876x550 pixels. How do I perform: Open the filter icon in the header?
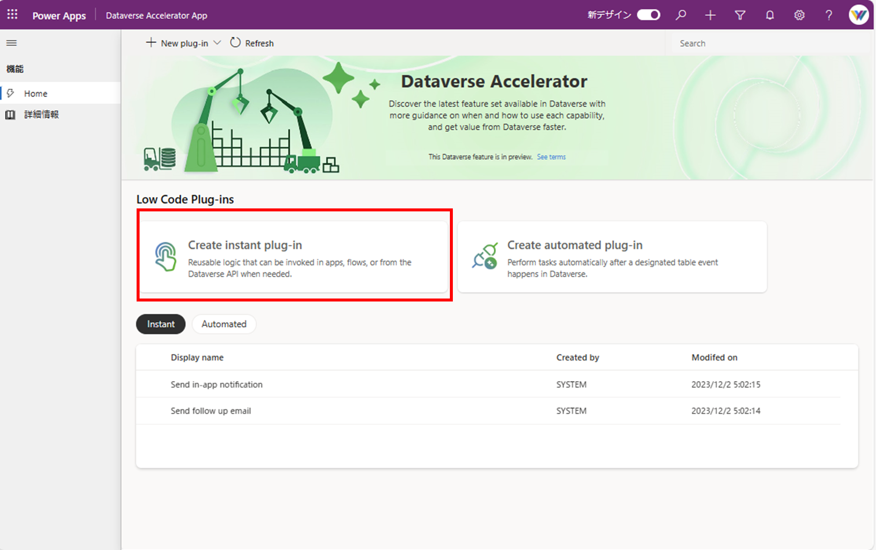(740, 15)
